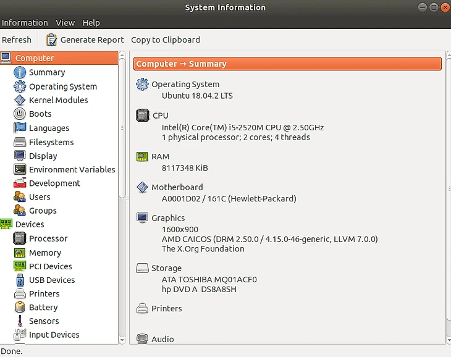The width and height of the screenshot is (451, 357).
Task: Select the Computer category in tree
Action: click(x=35, y=58)
